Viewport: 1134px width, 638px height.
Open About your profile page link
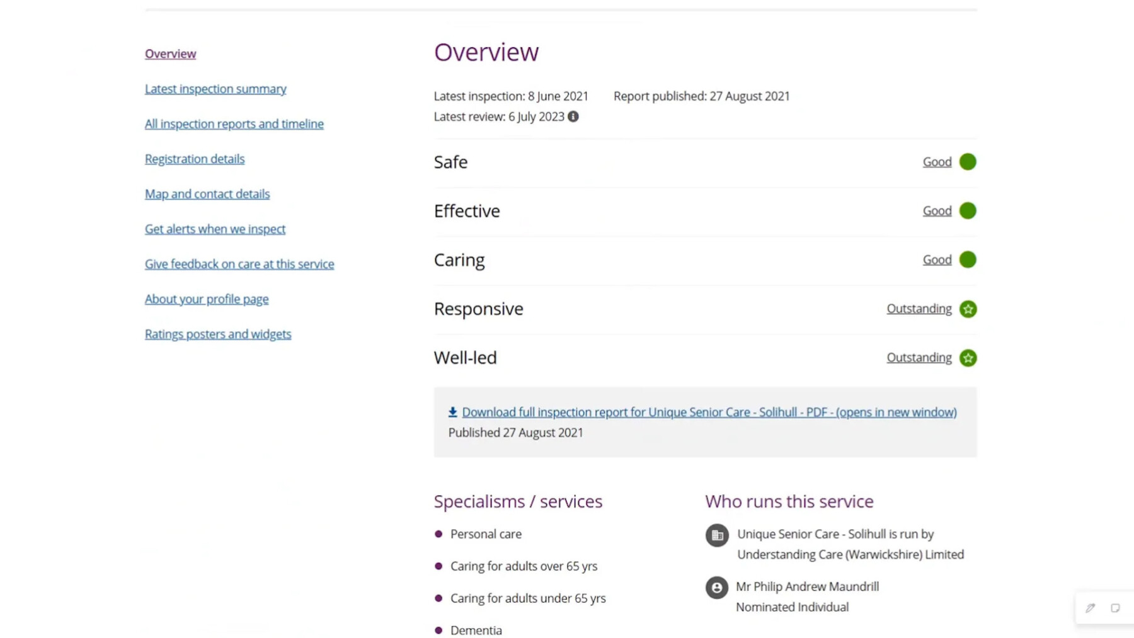(207, 299)
